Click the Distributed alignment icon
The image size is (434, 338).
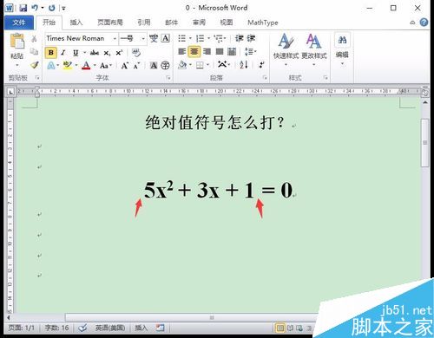tap(232, 52)
